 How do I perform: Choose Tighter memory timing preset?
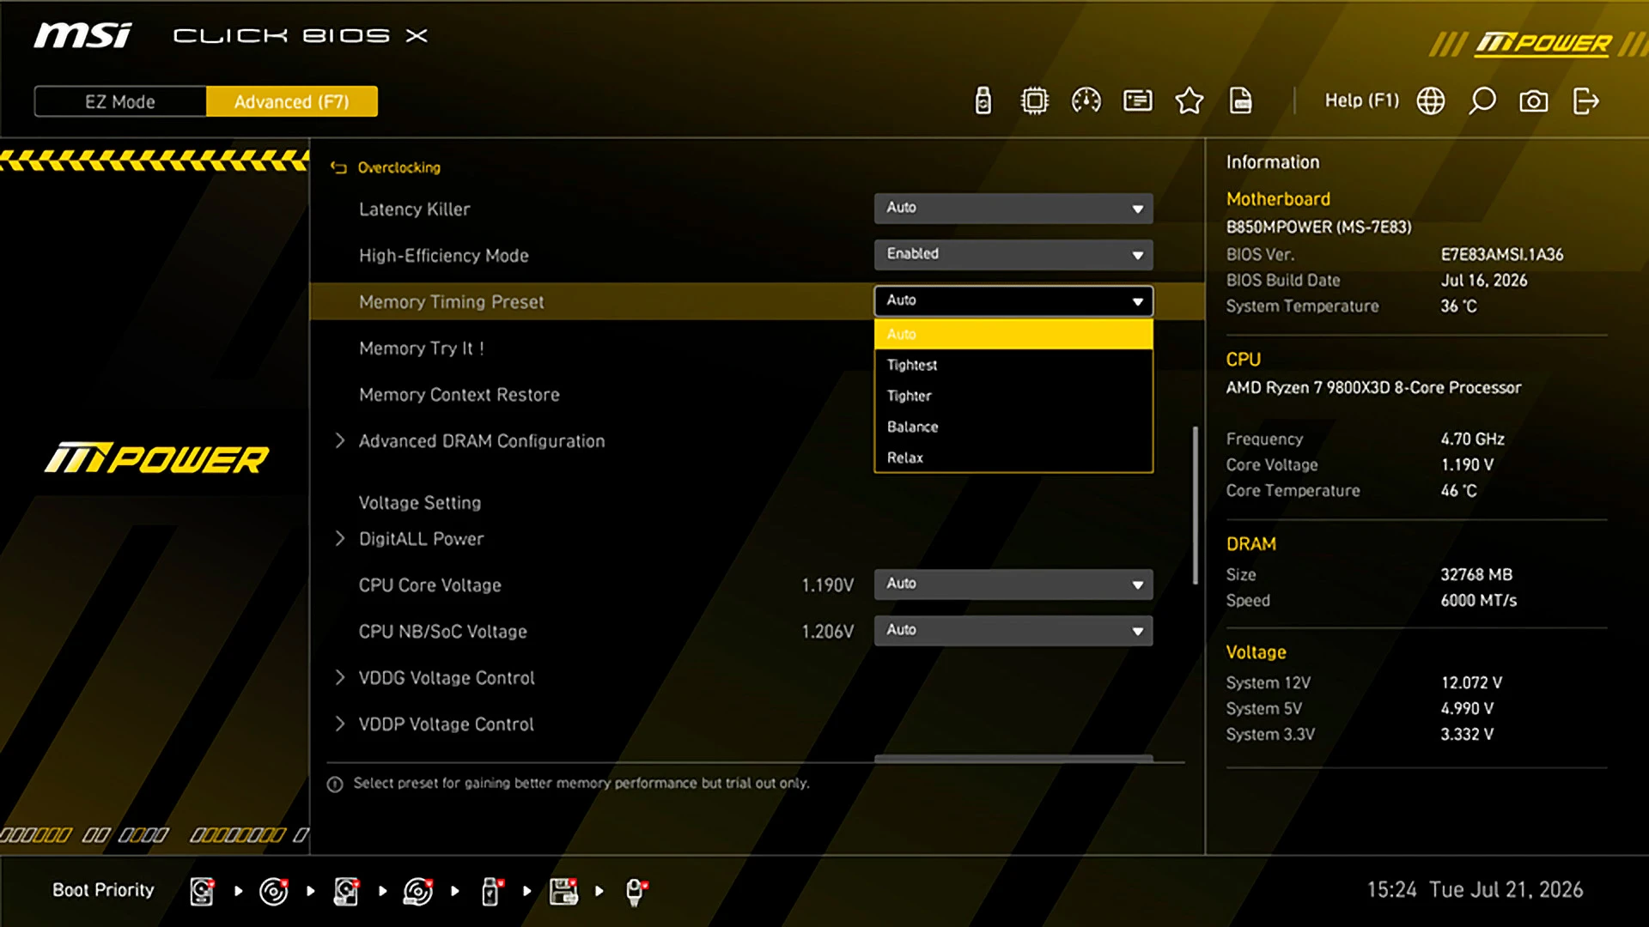click(1013, 396)
